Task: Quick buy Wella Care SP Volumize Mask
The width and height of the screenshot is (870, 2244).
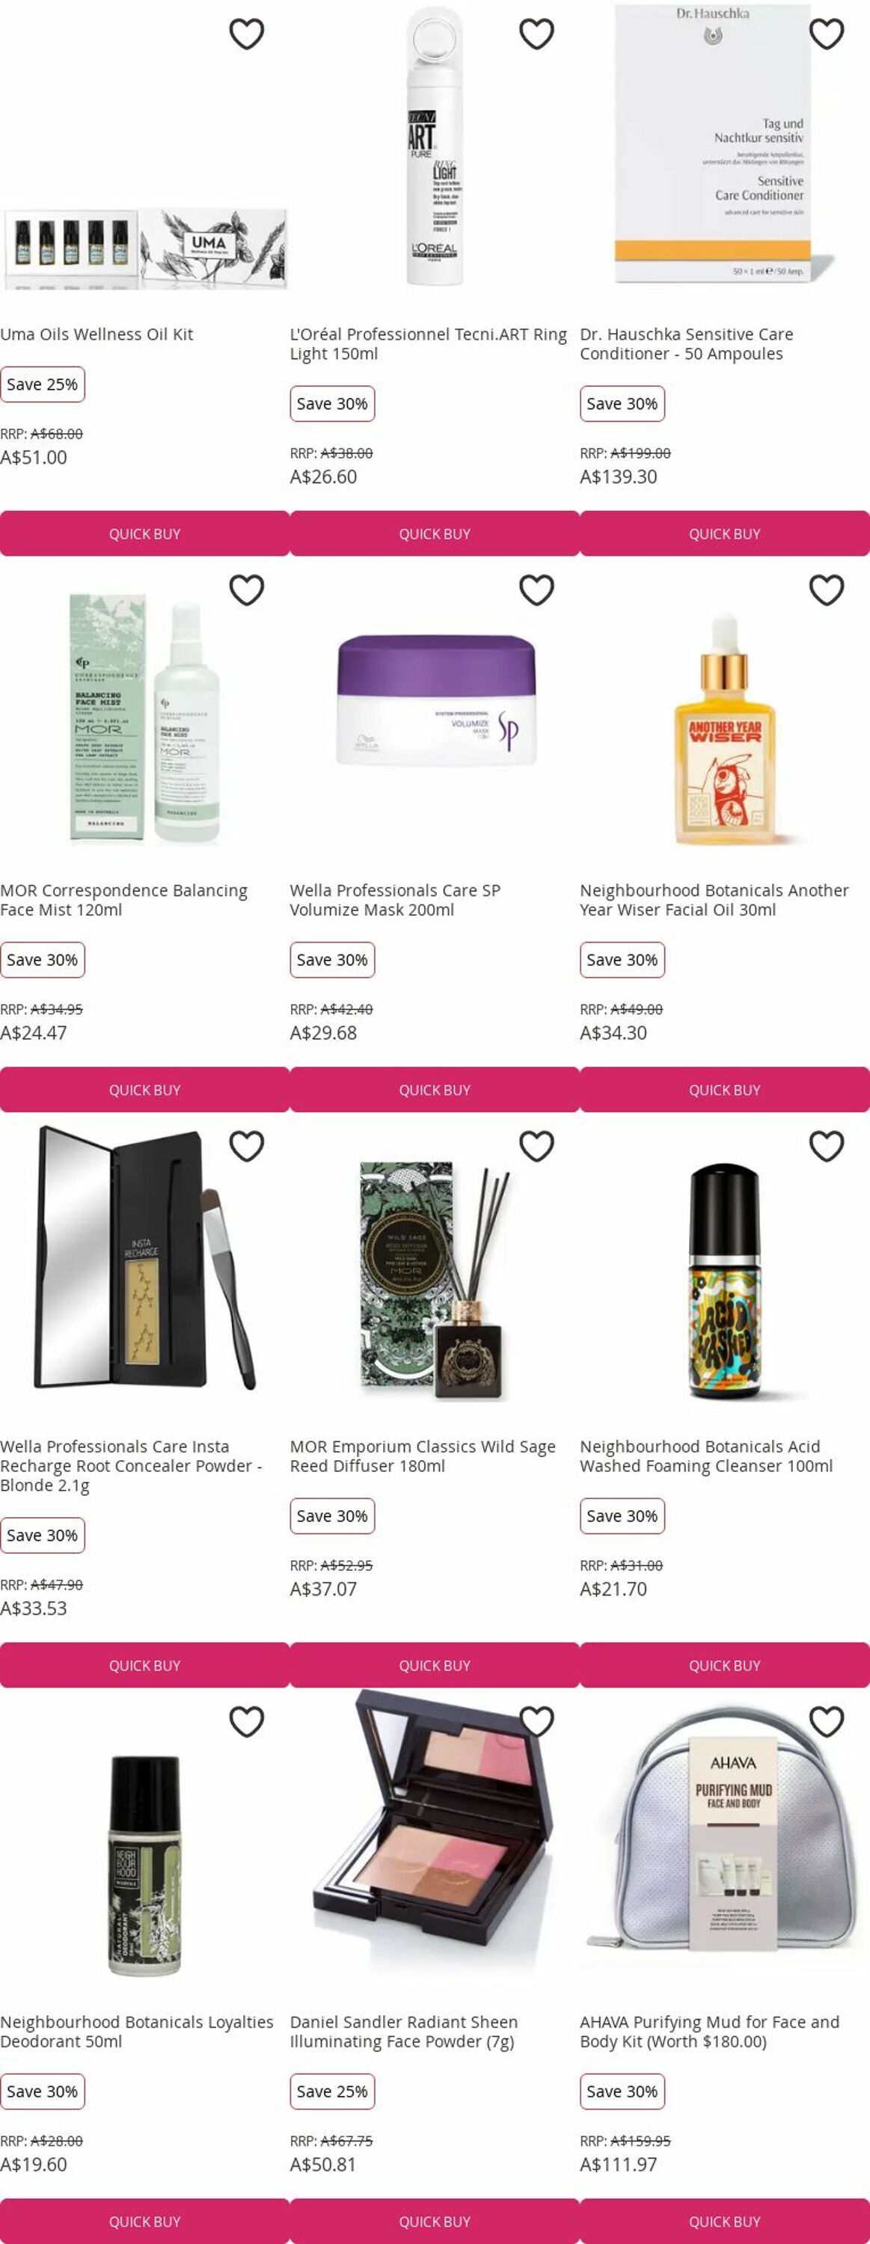Action: point(435,1089)
